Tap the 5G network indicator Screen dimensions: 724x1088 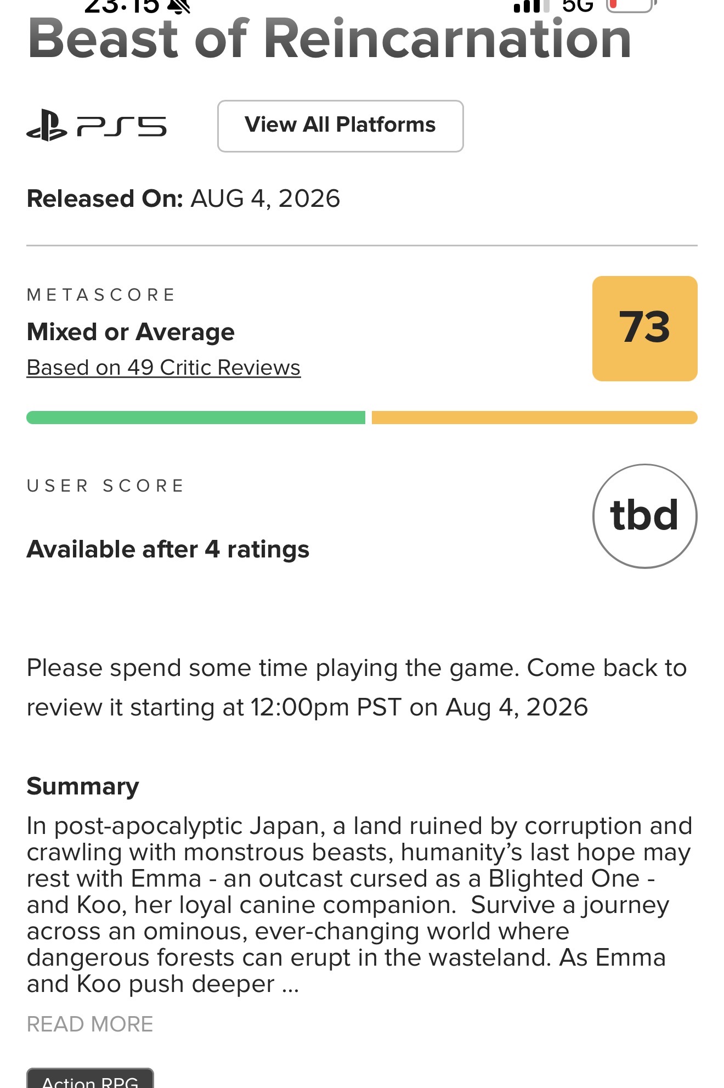coord(578,5)
